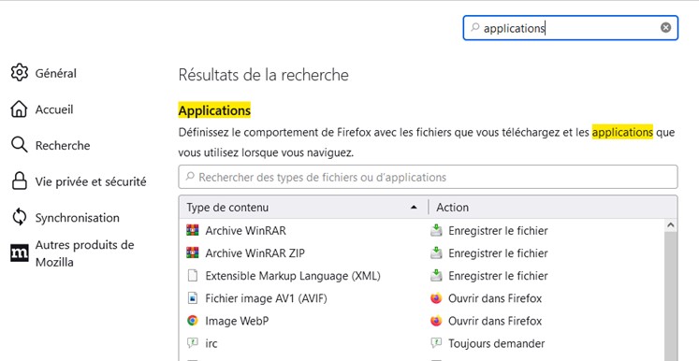Image resolution: width=699 pixels, height=361 pixels.
Task: Click the scroll up arrow of the applications list
Action: (671, 225)
